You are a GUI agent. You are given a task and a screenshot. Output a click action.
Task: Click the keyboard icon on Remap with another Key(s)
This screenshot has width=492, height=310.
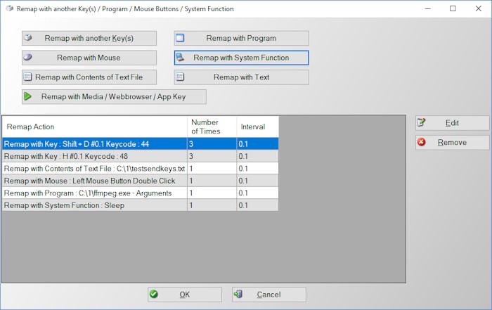click(x=28, y=38)
